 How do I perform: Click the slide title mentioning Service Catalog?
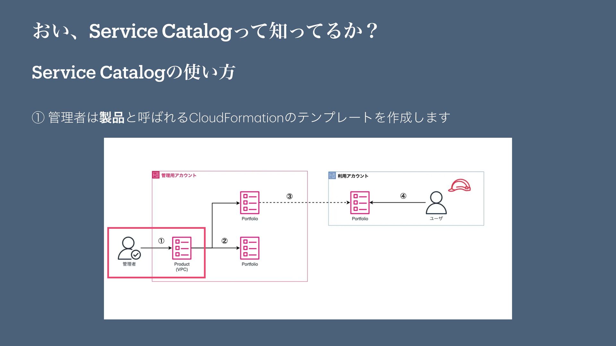[x=205, y=31]
